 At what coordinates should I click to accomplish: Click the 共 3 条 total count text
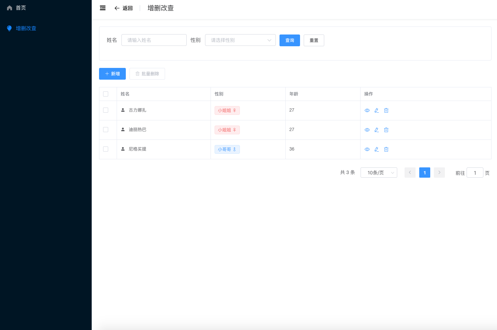click(348, 173)
